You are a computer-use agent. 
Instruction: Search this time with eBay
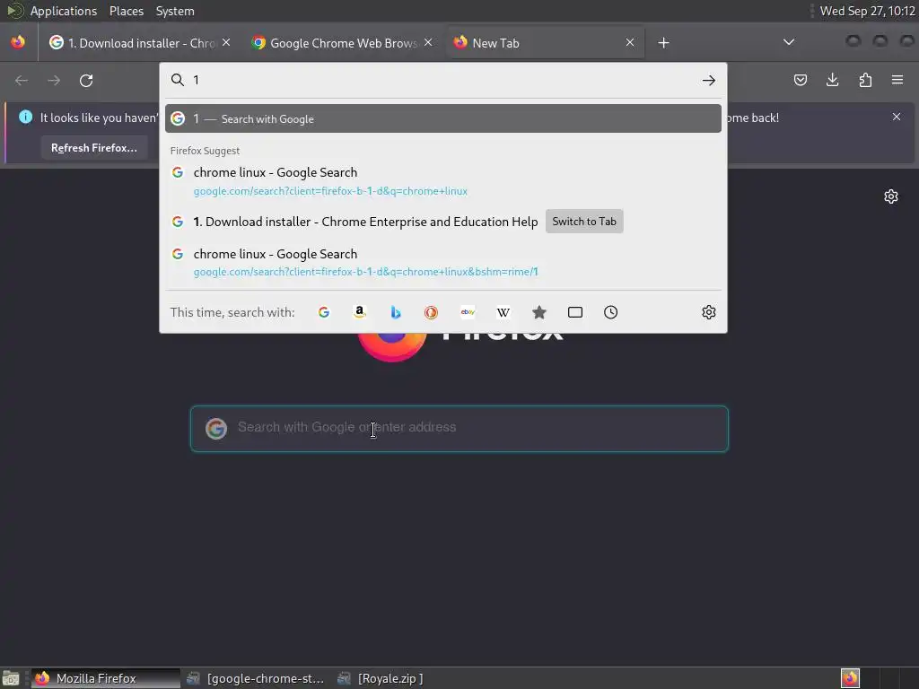point(468,312)
